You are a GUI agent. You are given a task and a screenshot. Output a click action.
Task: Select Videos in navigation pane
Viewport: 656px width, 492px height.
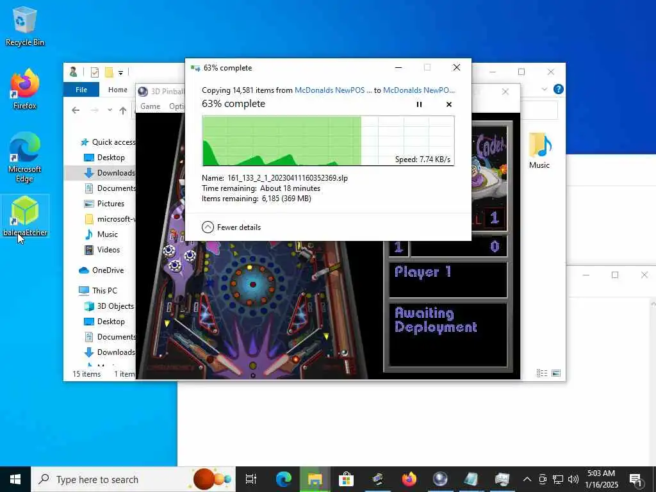(x=102, y=250)
